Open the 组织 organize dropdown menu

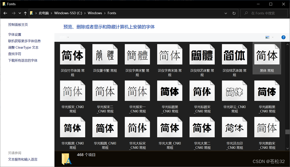point(64,37)
